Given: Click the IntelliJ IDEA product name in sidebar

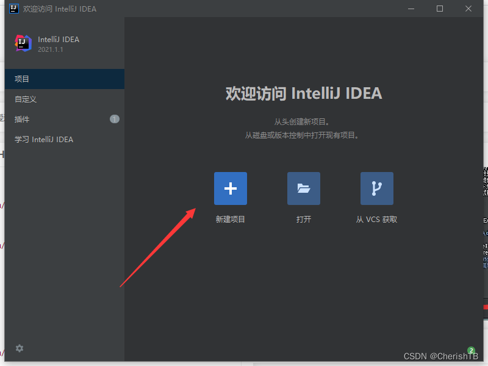Looking at the screenshot, I should [x=59, y=40].
